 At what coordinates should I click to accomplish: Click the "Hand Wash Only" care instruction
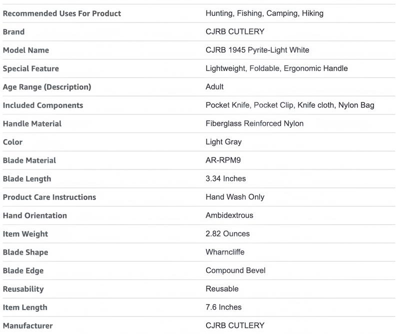click(235, 197)
